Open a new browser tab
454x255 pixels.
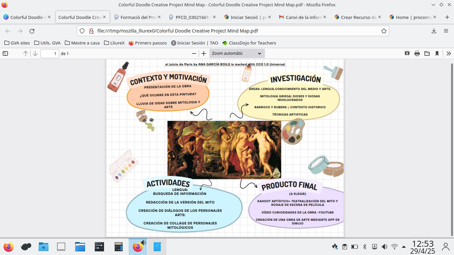coord(447,17)
